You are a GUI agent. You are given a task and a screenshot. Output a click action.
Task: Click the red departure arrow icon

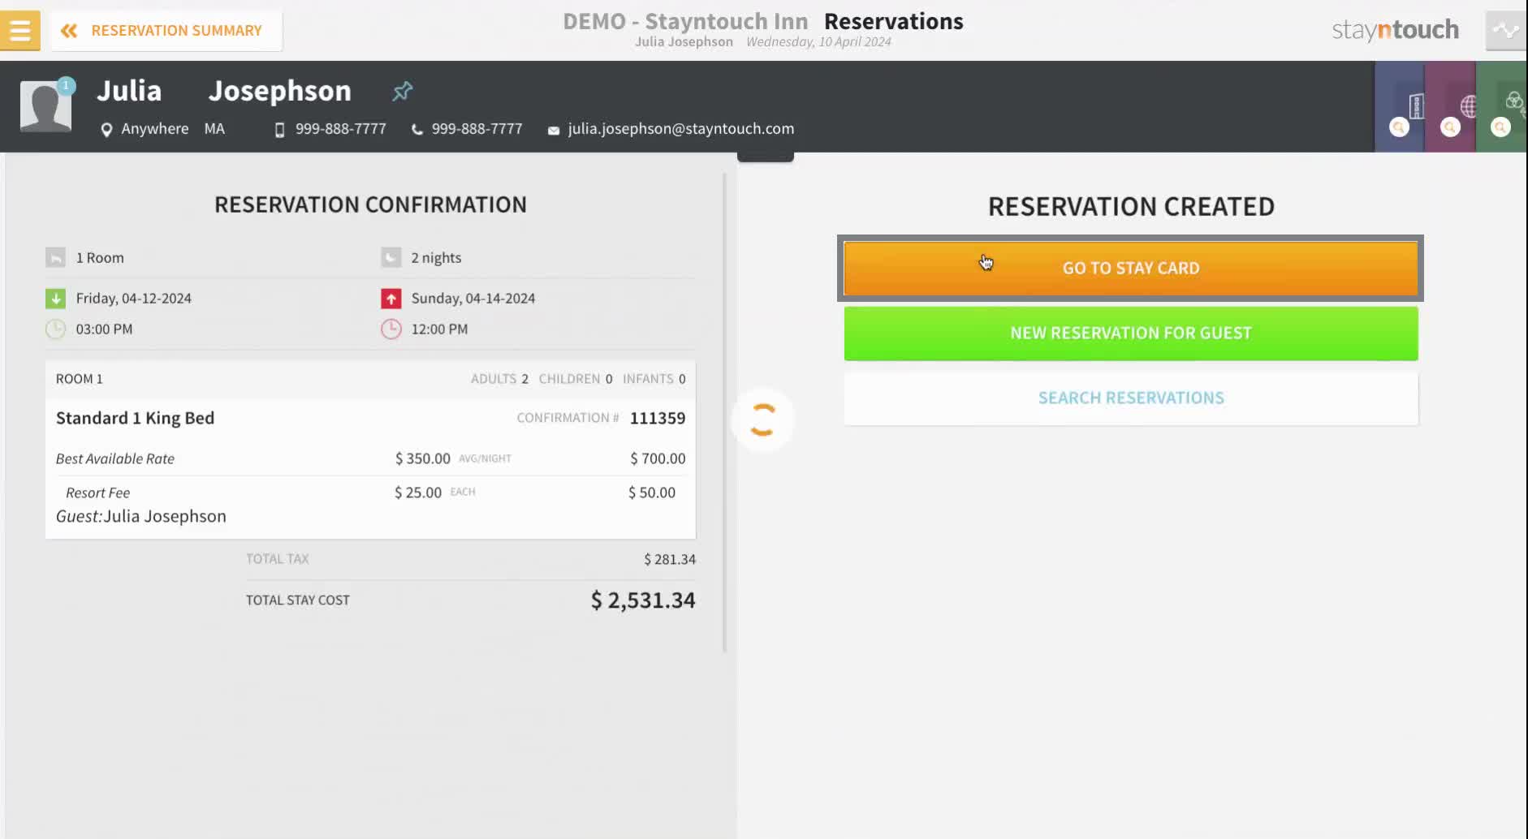pos(391,299)
